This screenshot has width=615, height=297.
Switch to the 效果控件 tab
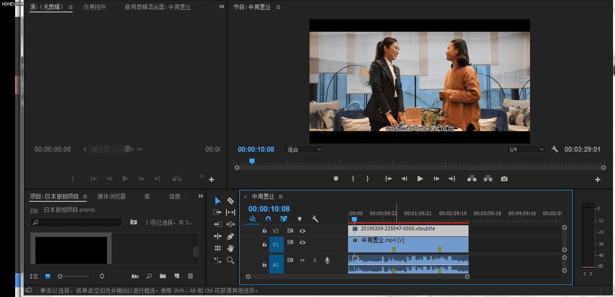point(95,6)
